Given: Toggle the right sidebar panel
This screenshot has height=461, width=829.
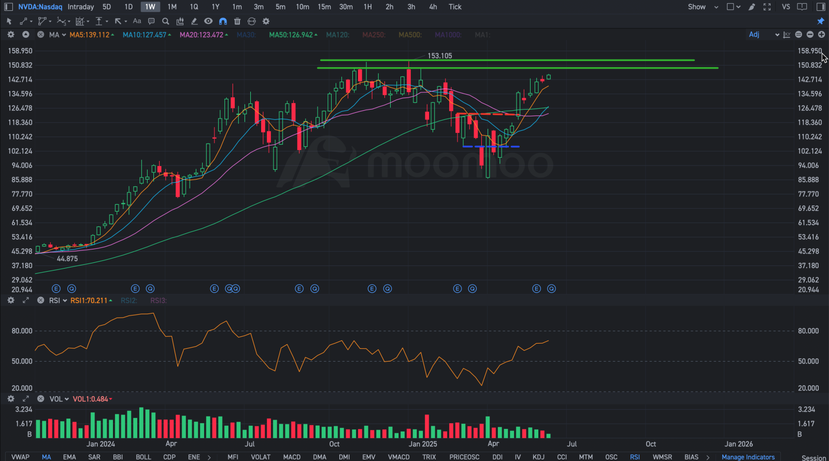Looking at the screenshot, I should (x=821, y=7).
